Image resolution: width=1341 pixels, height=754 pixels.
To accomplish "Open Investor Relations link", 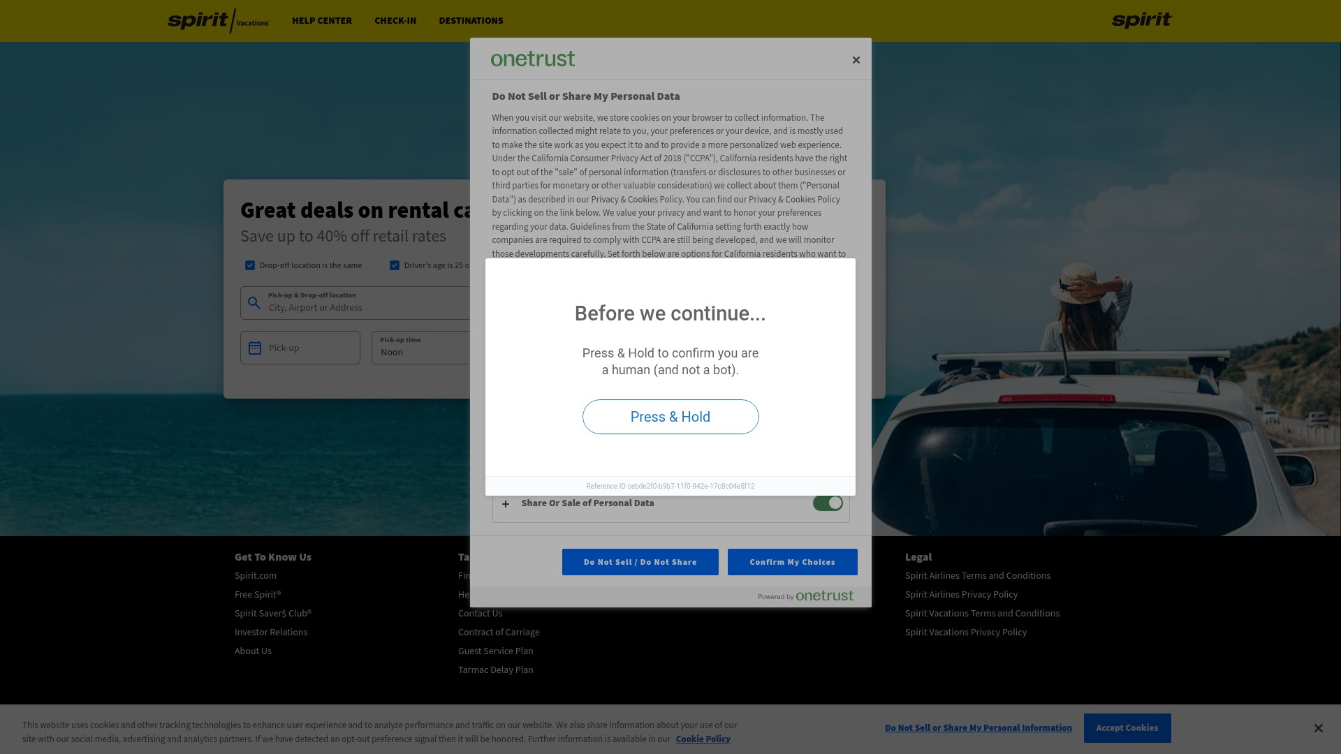I will (271, 633).
